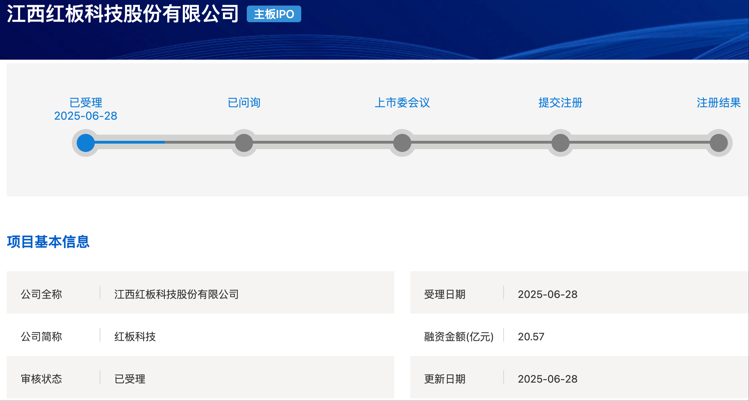Click the blue progress bar segment
This screenshot has width=749, height=401.
(130, 142)
